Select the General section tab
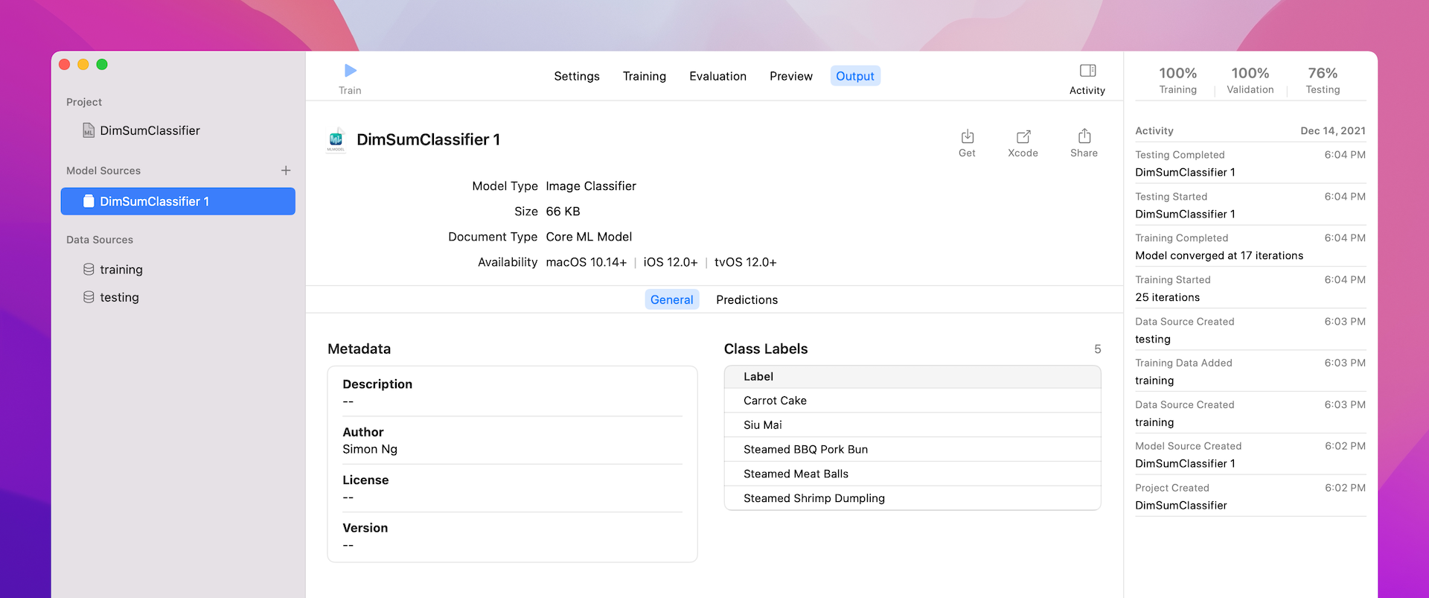The width and height of the screenshot is (1429, 598). coord(671,299)
